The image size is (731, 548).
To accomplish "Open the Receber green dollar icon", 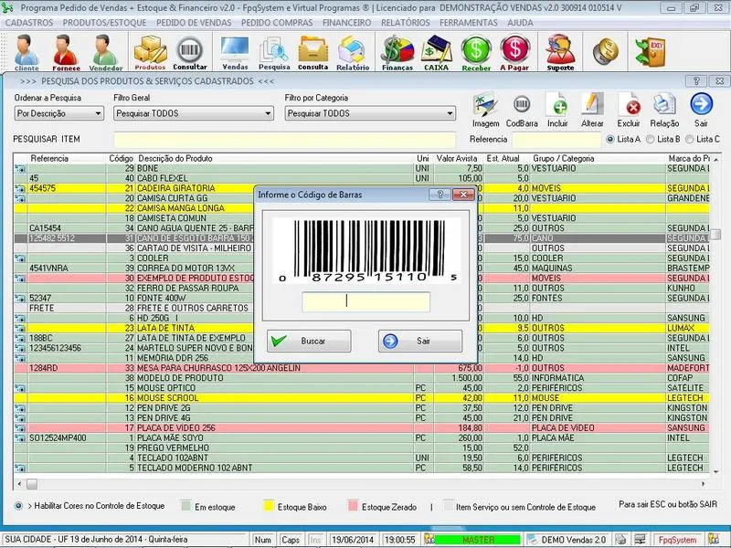I will pyautogui.click(x=476, y=51).
